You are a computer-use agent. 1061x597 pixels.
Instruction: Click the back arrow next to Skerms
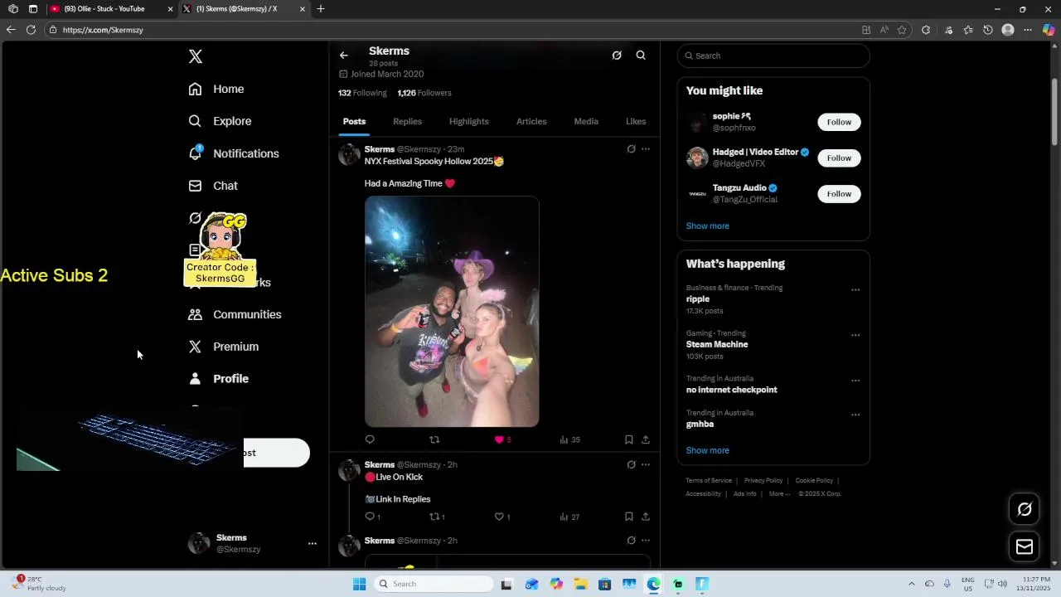coord(344,56)
